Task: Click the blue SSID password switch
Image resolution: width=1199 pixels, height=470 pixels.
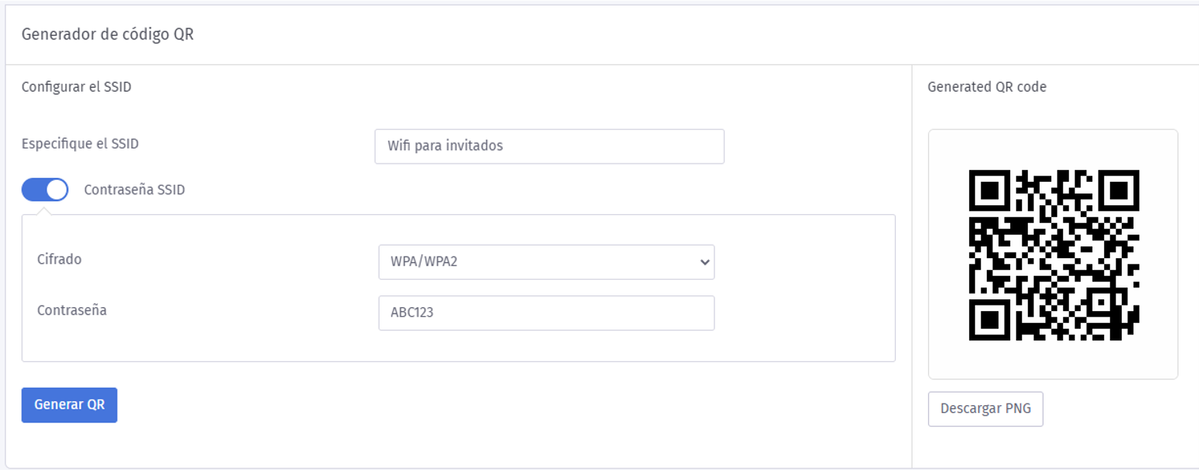Action: (45, 190)
